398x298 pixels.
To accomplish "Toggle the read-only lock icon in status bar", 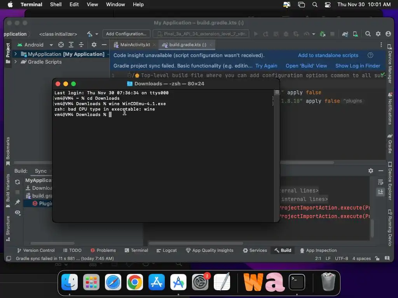I will 377,258.
